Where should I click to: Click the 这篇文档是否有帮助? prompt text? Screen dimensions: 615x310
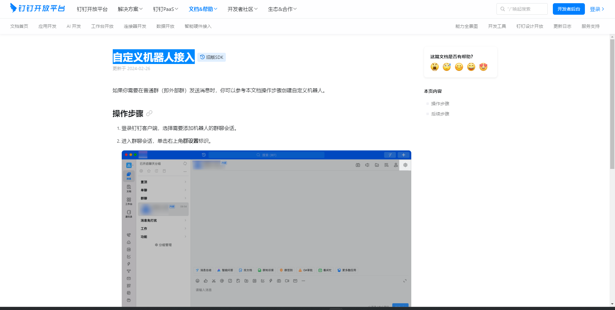(x=452, y=57)
